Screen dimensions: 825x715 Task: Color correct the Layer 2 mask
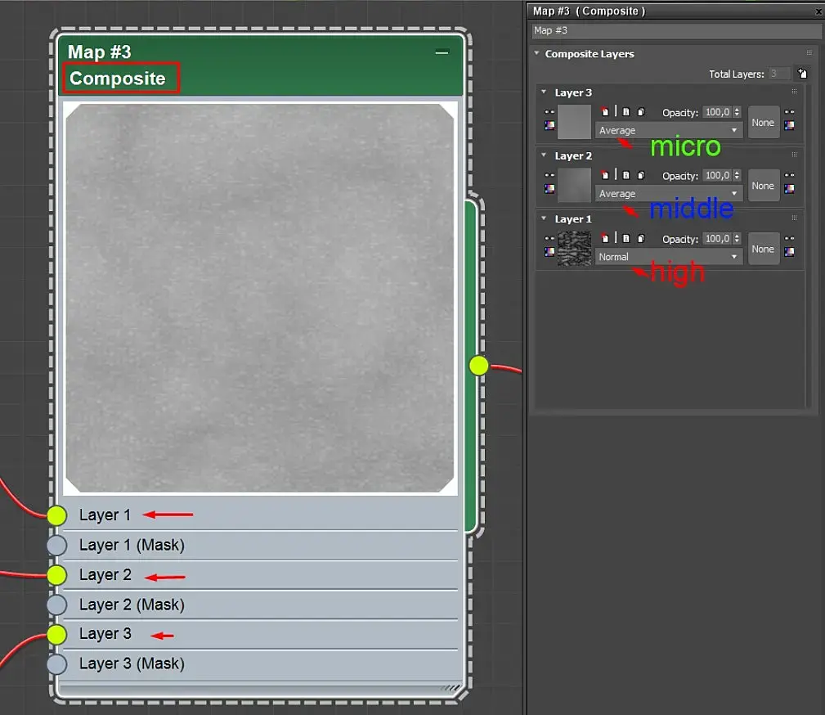pos(789,188)
